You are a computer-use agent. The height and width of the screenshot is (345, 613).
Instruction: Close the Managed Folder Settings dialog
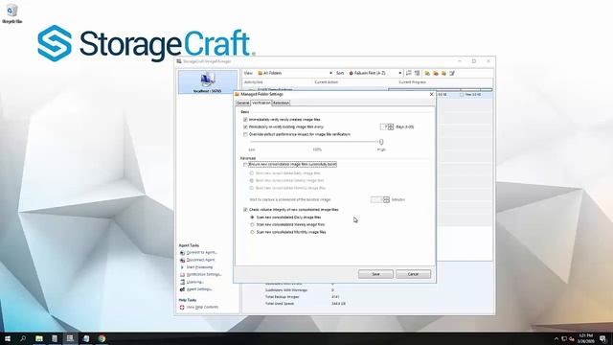tap(432, 94)
